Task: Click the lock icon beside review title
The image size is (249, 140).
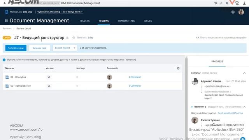Action: point(67,38)
